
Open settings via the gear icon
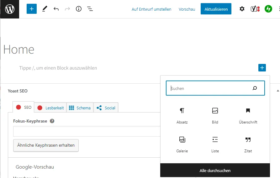(242, 9)
